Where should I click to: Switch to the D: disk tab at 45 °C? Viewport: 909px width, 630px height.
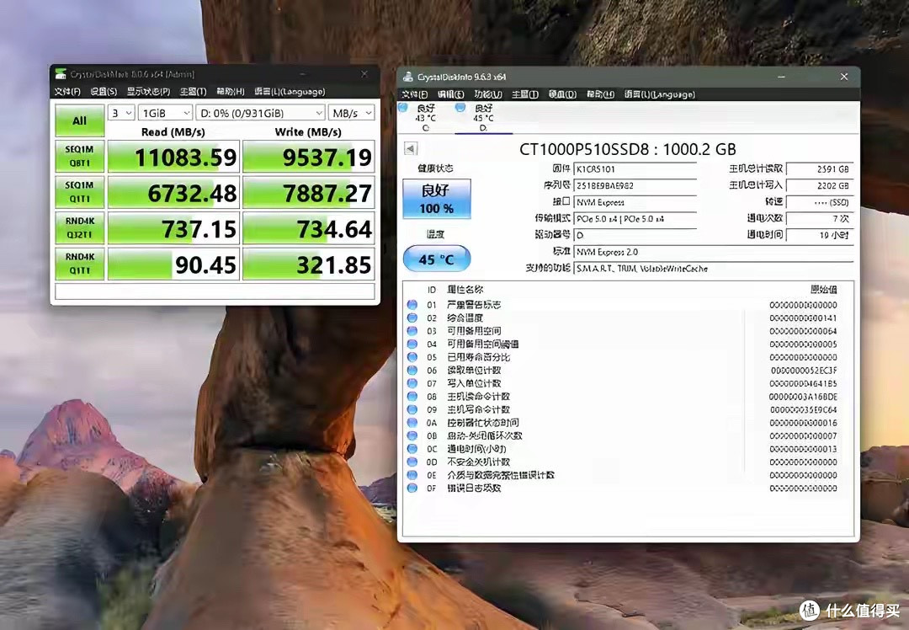coord(483,118)
